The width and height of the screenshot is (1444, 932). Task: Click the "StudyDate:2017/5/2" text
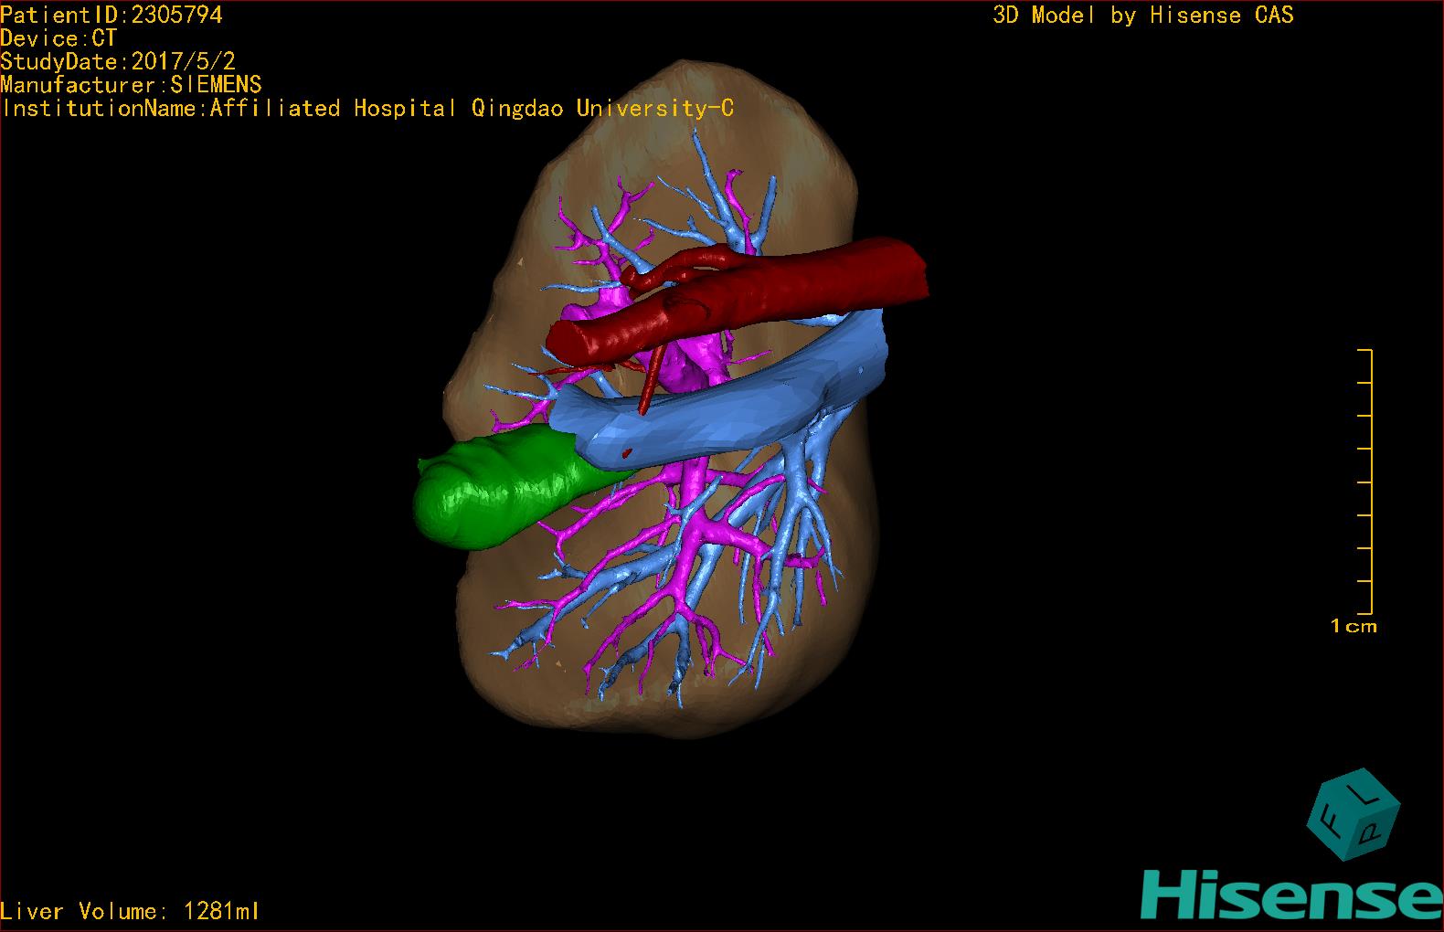(118, 61)
